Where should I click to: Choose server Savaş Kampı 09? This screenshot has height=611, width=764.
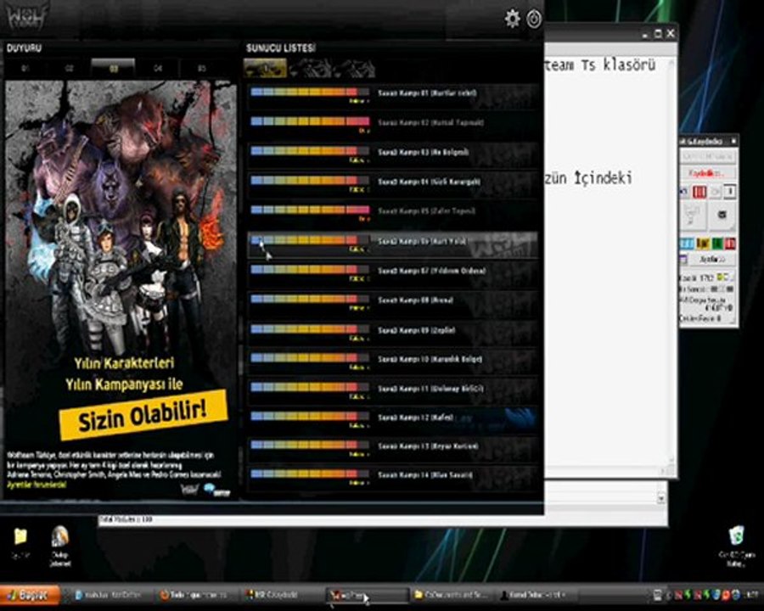[x=394, y=333]
